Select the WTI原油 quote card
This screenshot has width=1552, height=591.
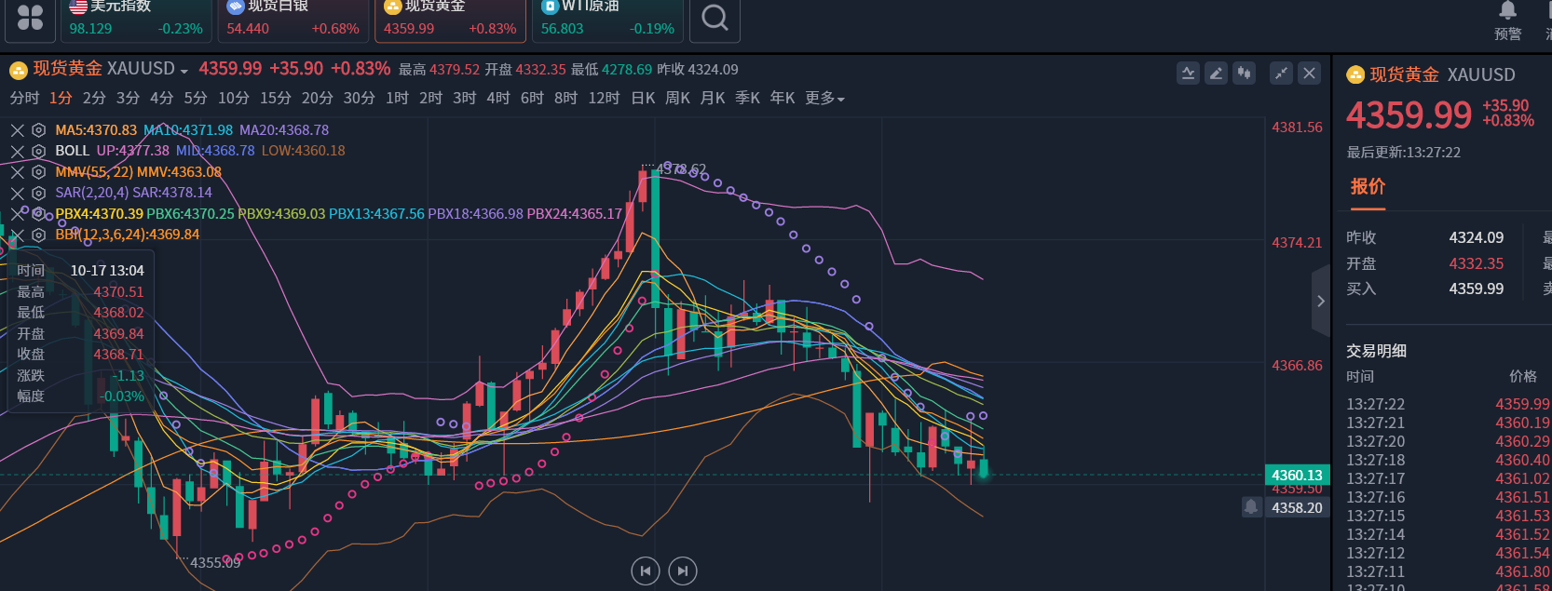(606, 20)
